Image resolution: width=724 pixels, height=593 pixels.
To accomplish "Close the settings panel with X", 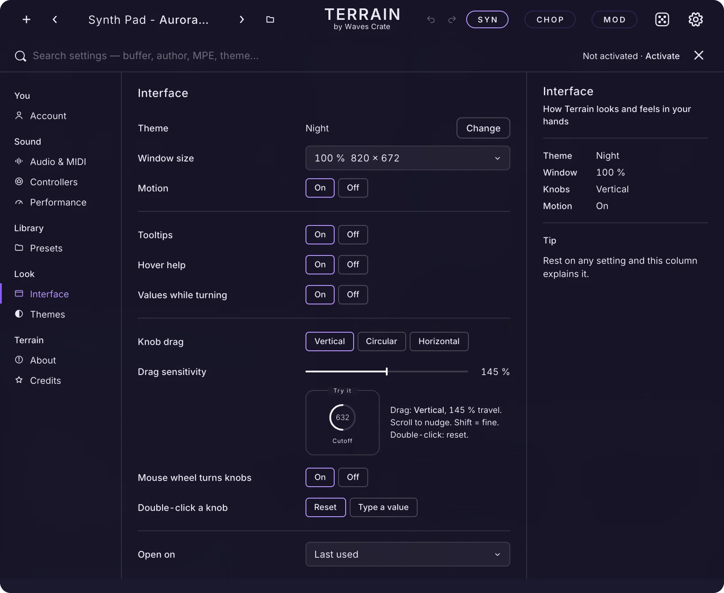I will [x=699, y=55].
